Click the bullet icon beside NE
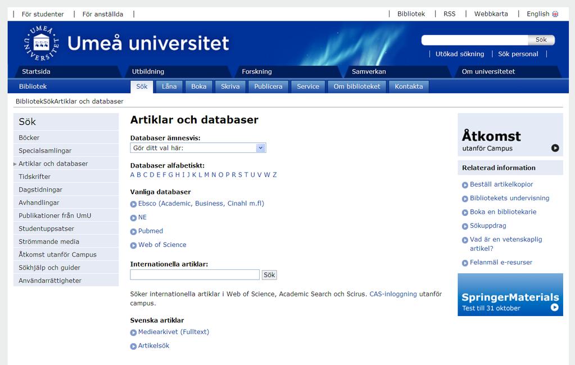 pyautogui.click(x=133, y=218)
